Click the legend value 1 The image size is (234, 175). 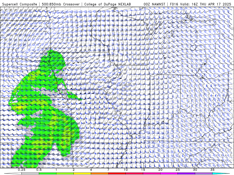(x=56, y=170)
